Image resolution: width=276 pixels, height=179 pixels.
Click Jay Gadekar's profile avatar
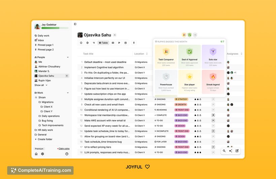click(x=37, y=26)
